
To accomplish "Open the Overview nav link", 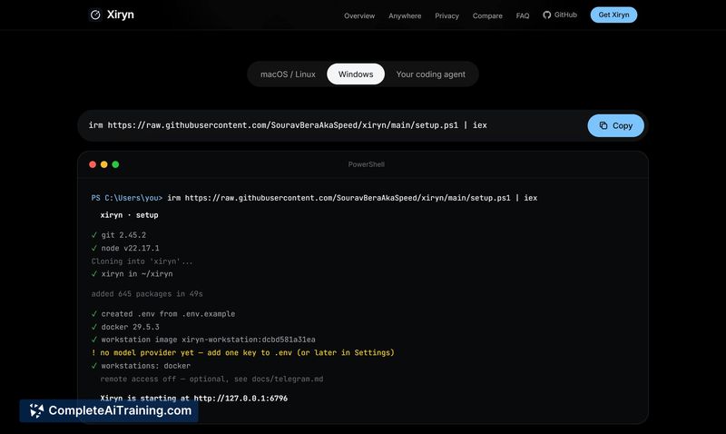I will (x=359, y=15).
